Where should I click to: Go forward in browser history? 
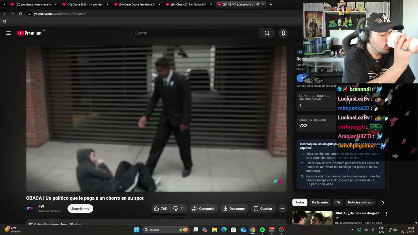click(x=12, y=14)
